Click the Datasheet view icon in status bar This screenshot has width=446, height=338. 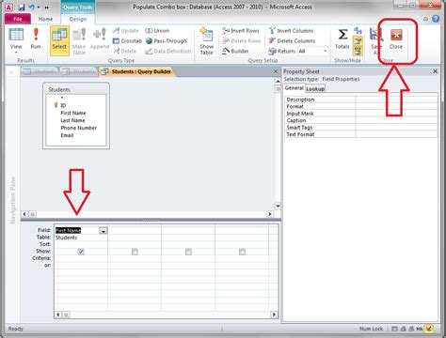coord(395,329)
